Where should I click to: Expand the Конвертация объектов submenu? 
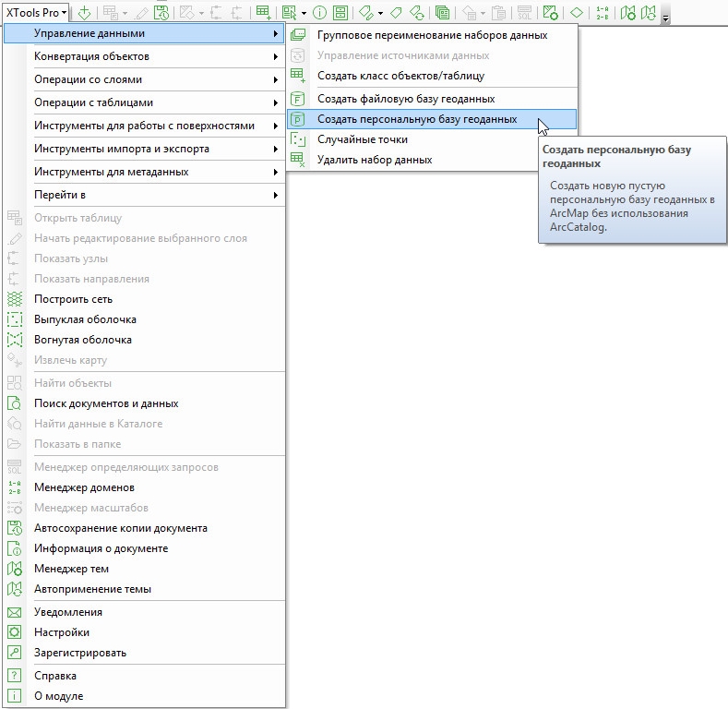[155, 56]
